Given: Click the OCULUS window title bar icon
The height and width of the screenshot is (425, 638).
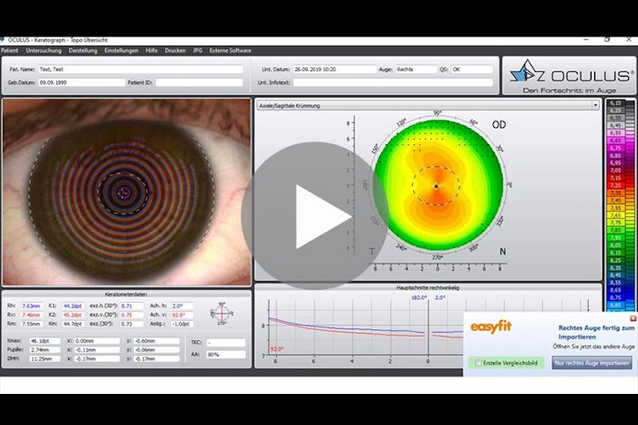Looking at the screenshot, I should click(5, 40).
